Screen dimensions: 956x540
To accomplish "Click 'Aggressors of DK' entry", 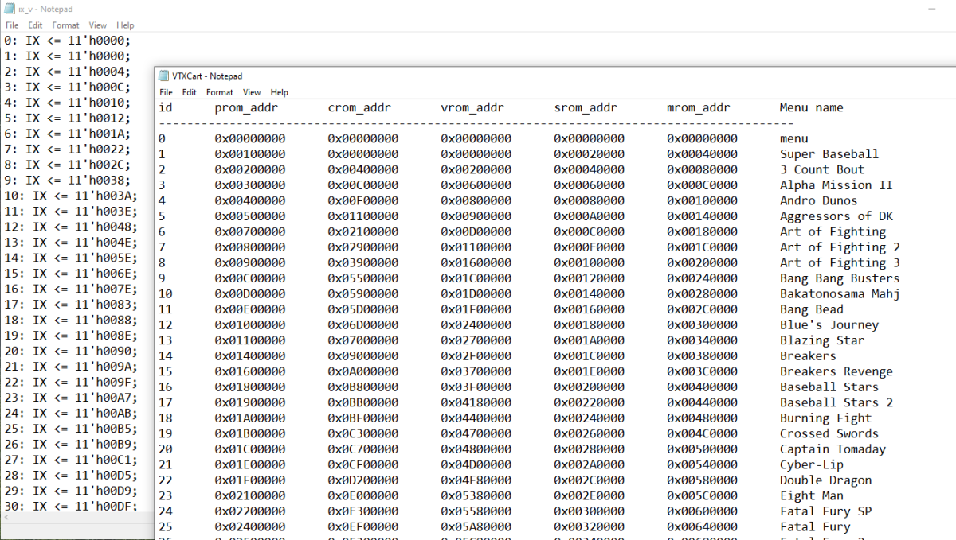I will pos(836,216).
